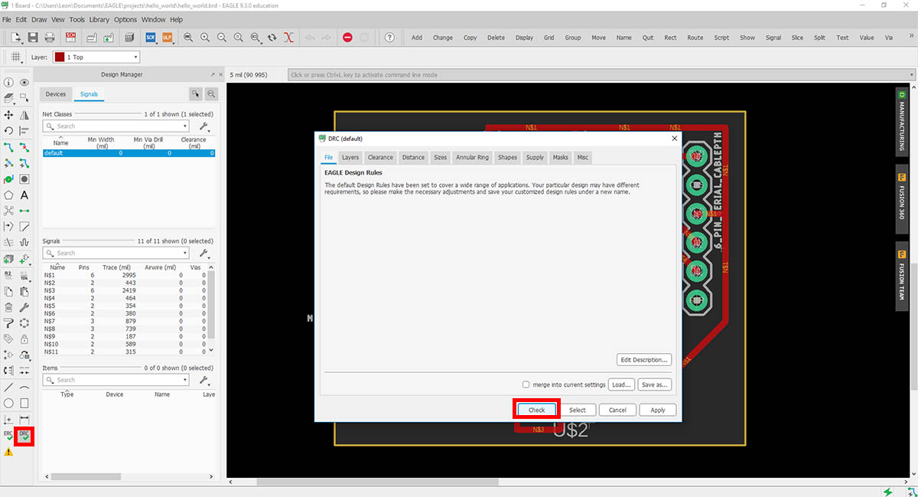The width and height of the screenshot is (918, 497).
Task: Enable merge into current settings checkbox
Action: coord(526,384)
